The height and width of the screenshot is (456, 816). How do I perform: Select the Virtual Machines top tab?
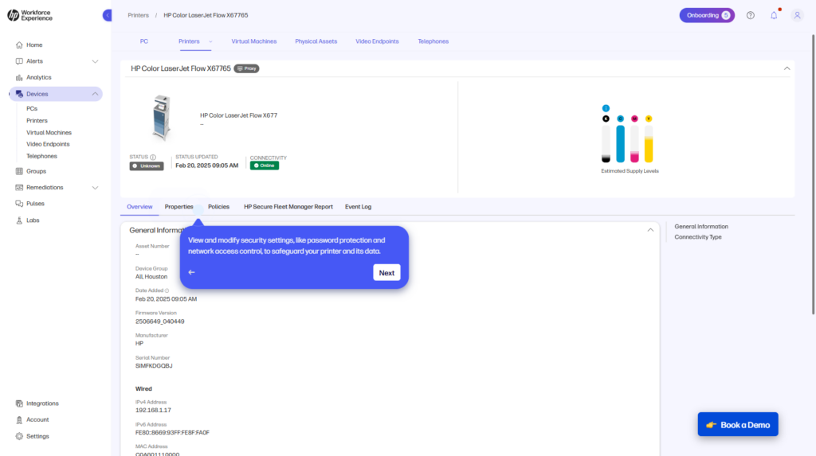(x=253, y=41)
